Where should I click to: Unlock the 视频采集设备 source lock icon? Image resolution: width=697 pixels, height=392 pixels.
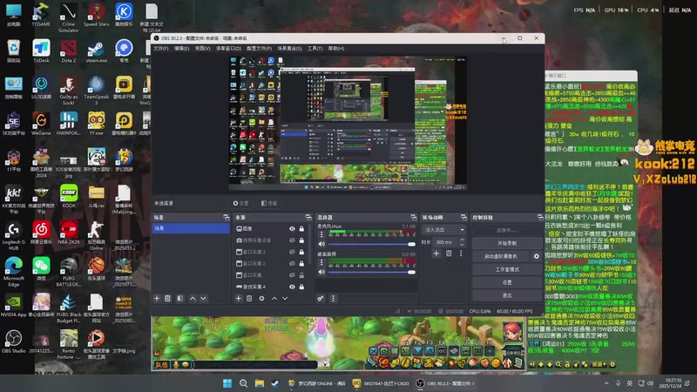301,240
